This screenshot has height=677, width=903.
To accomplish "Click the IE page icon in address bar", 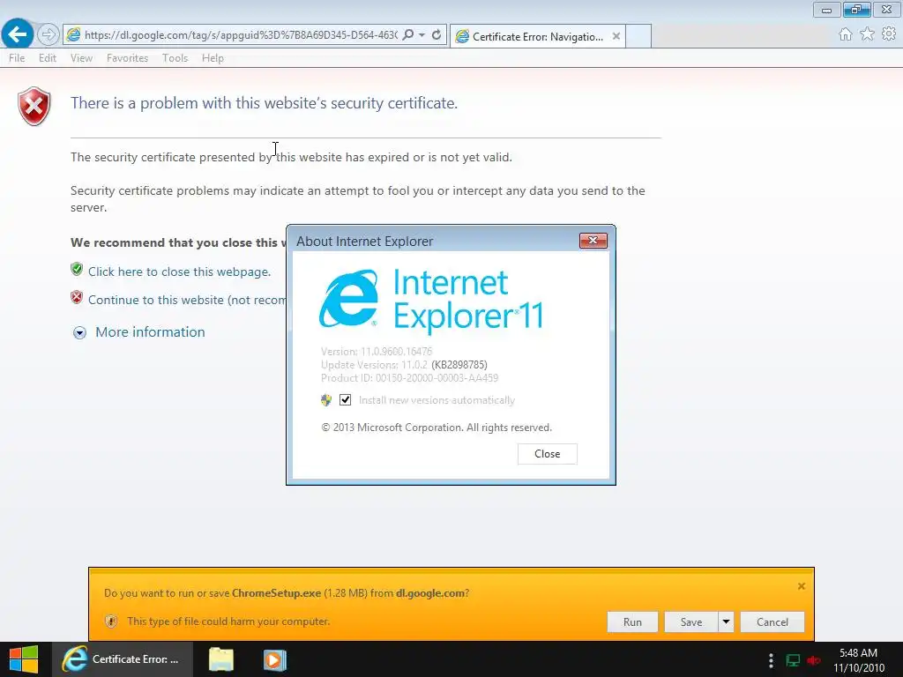I will pos(73,34).
